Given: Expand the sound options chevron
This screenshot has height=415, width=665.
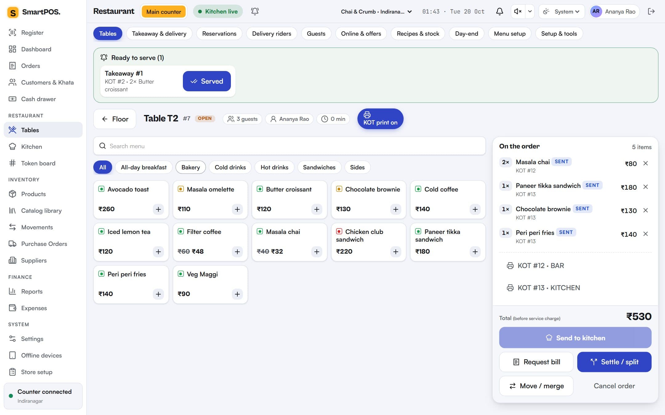Looking at the screenshot, I should (x=530, y=11).
